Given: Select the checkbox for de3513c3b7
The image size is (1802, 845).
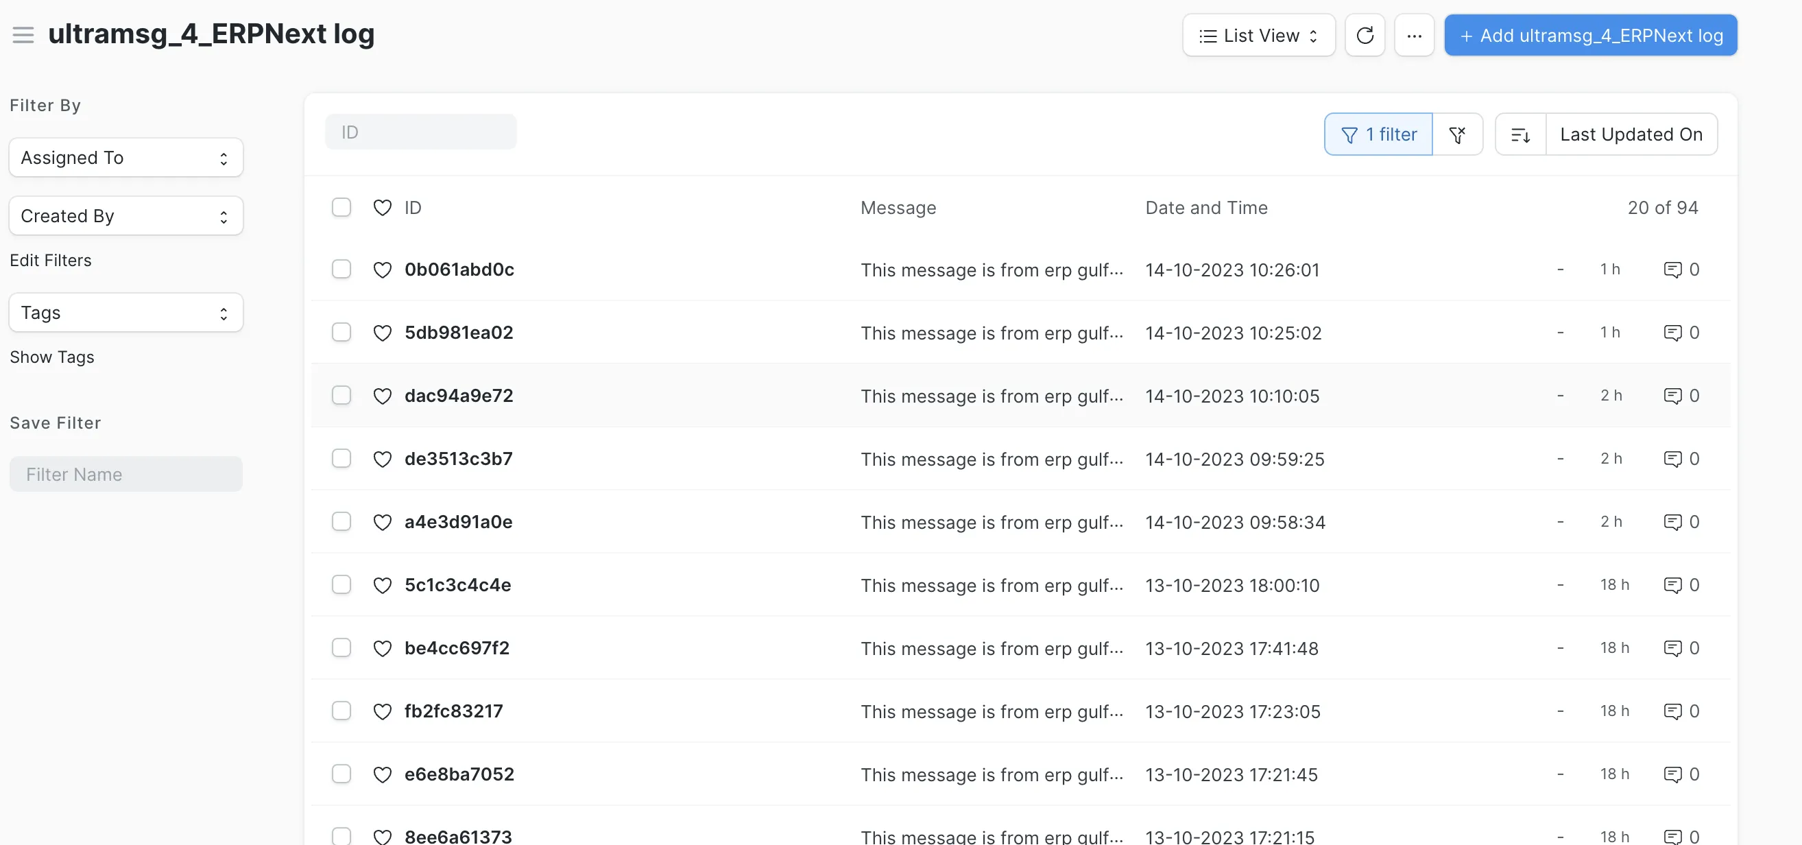Looking at the screenshot, I should click(341, 458).
